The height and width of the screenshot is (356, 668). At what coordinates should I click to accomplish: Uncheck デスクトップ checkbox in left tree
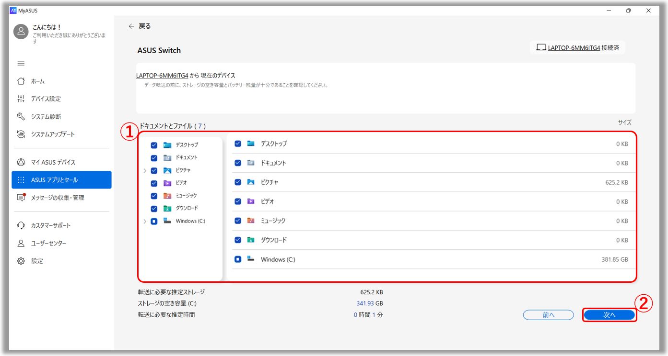point(154,145)
